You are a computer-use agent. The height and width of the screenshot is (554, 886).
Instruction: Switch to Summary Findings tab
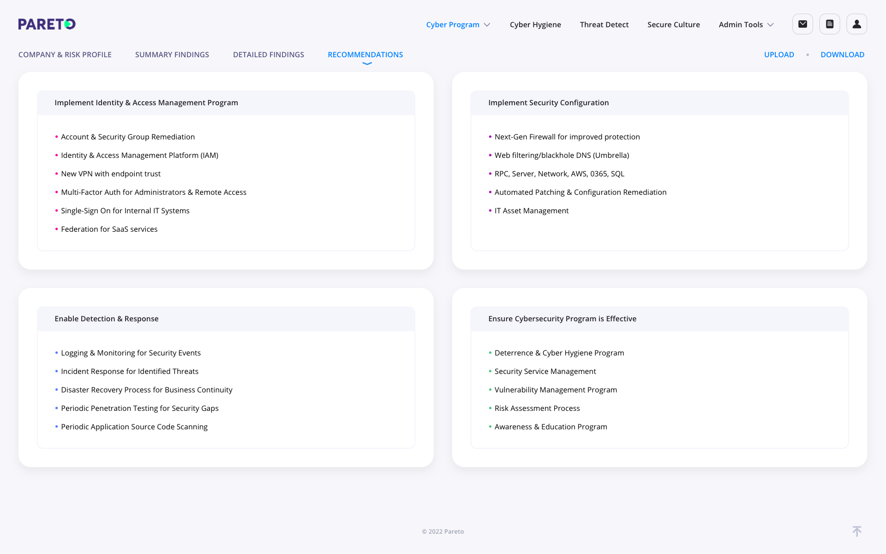click(172, 54)
